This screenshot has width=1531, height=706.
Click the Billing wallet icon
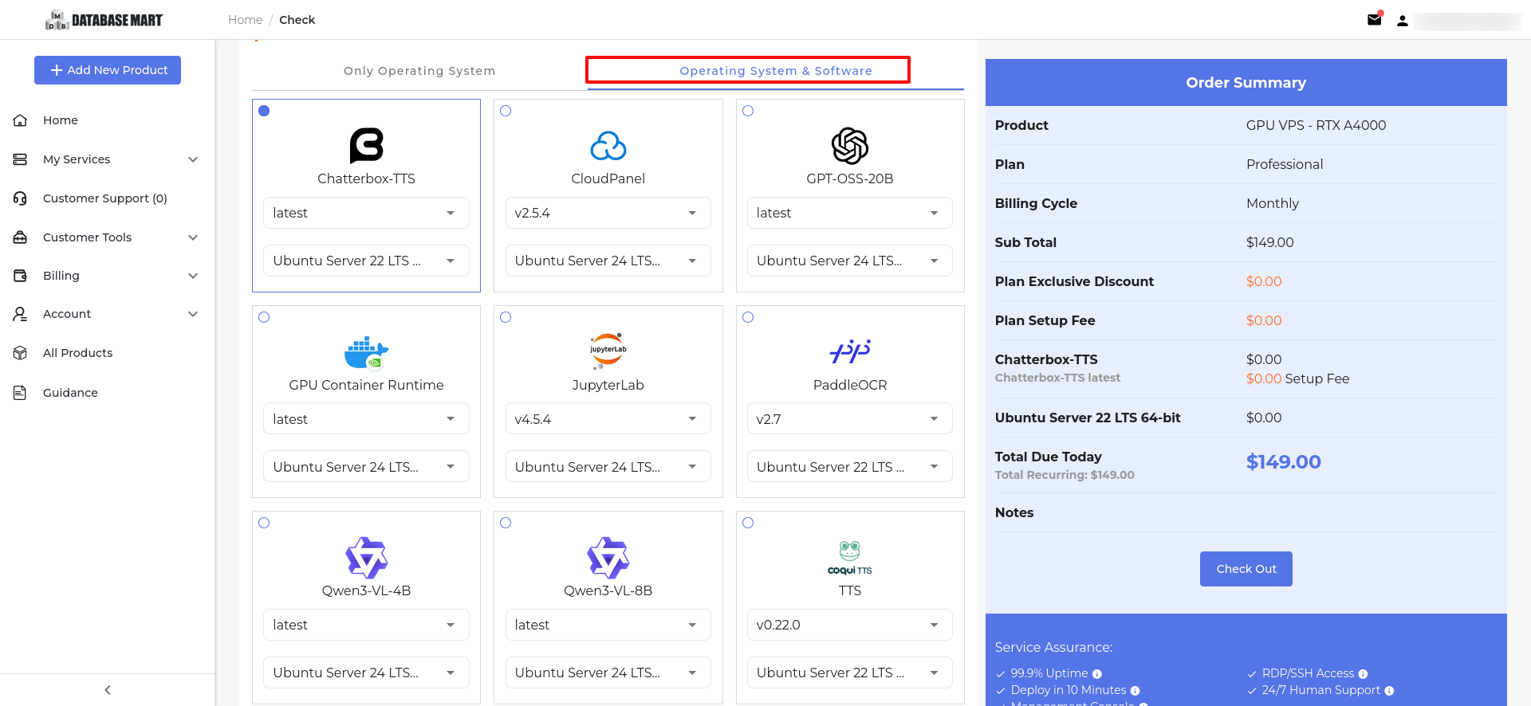coord(21,276)
